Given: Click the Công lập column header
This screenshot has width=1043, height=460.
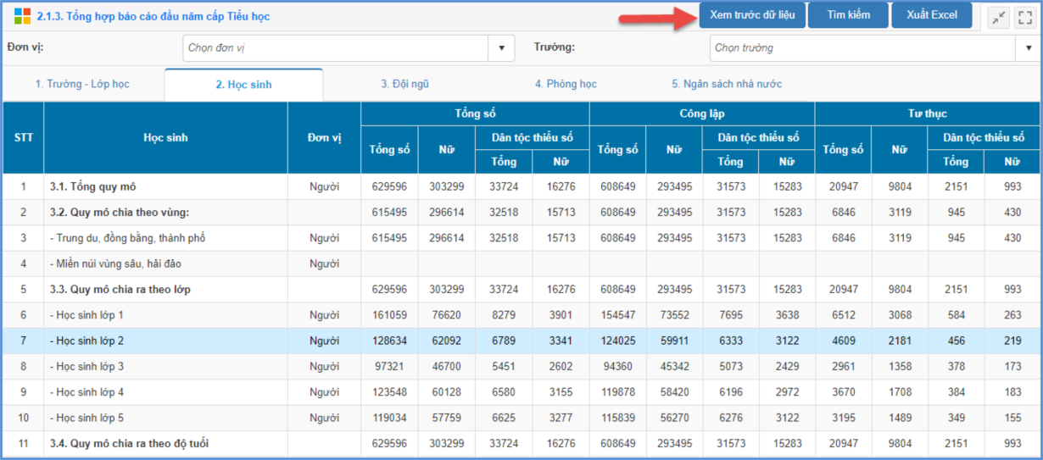Looking at the screenshot, I should [x=701, y=114].
